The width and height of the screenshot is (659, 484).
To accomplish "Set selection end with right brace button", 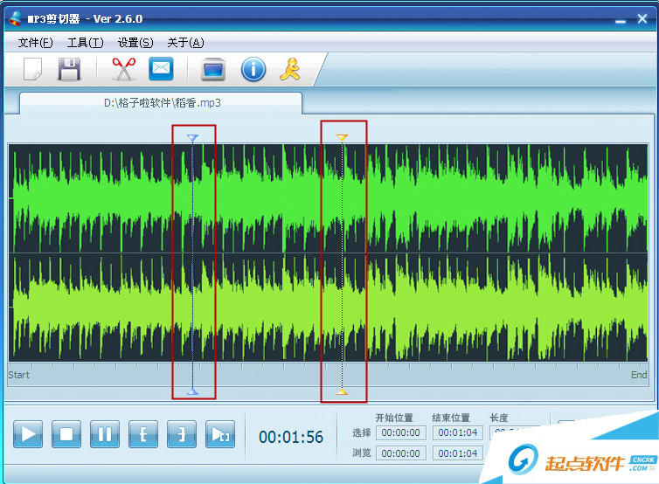I will 182,434.
